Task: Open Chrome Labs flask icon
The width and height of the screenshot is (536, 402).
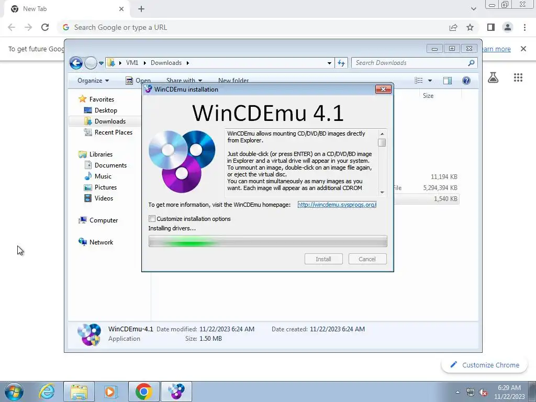Action: point(493,77)
